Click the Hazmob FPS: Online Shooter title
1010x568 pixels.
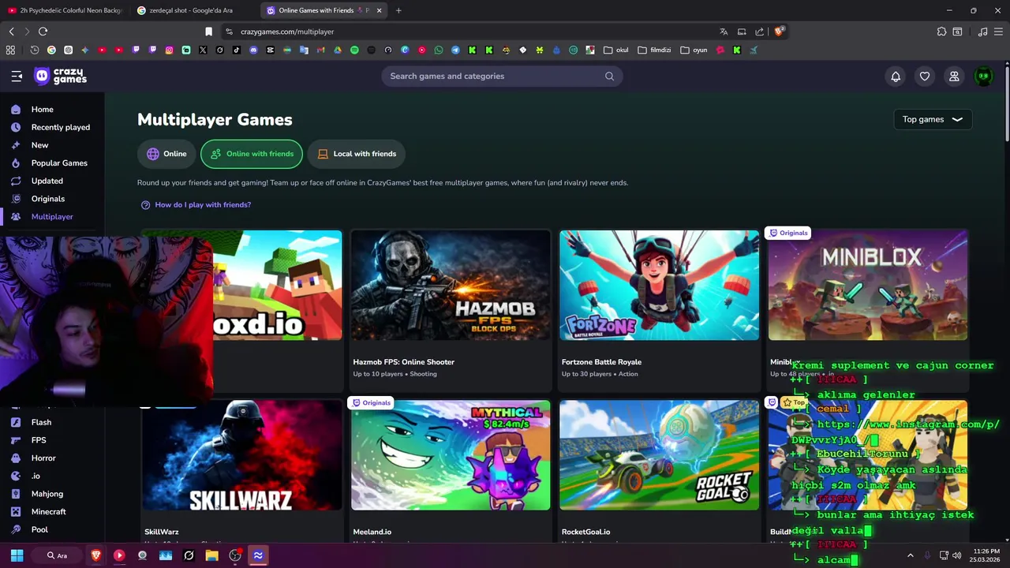403,362
